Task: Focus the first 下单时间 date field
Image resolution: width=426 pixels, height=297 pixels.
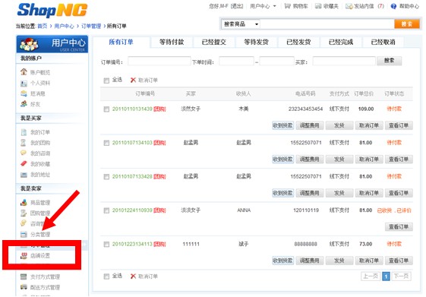Action: [x=236, y=61]
